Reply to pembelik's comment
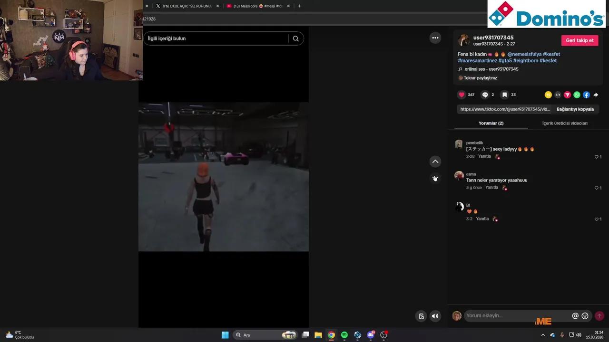The image size is (609, 342). pyautogui.click(x=484, y=156)
